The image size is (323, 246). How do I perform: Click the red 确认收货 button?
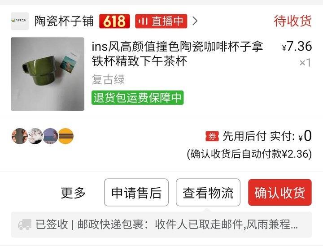280,193
